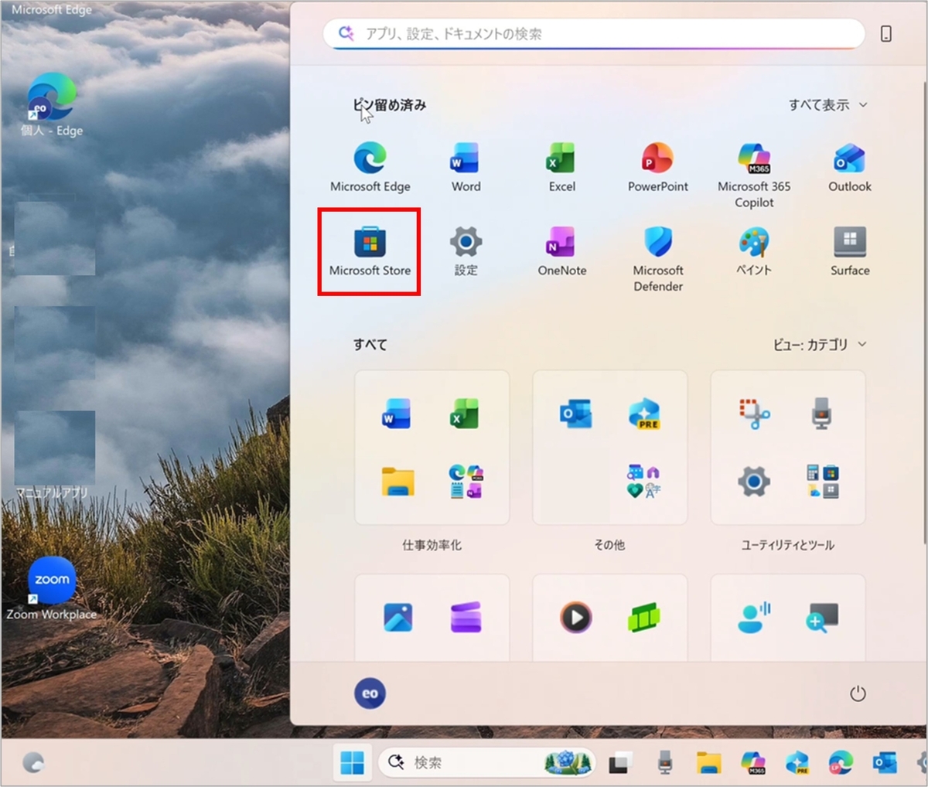
Task: Click the ピン留め済み section heading
Action: [x=390, y=105]
